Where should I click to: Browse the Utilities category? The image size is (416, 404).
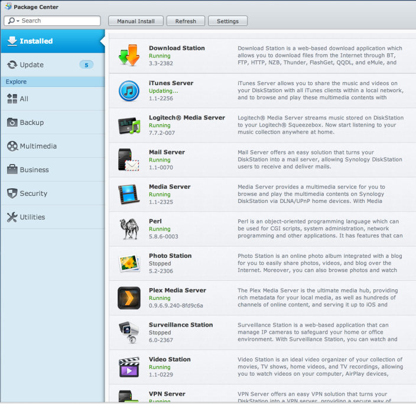(53, 217)
